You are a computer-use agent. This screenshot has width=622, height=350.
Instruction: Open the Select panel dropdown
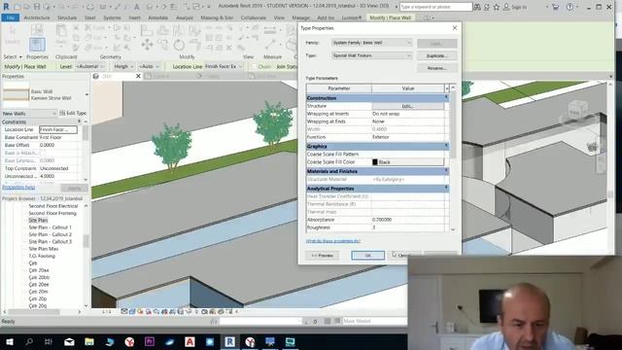tap(13, 57)
